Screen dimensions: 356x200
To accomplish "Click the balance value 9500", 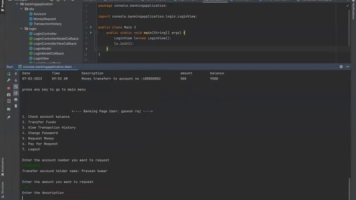I will [214, 79].
